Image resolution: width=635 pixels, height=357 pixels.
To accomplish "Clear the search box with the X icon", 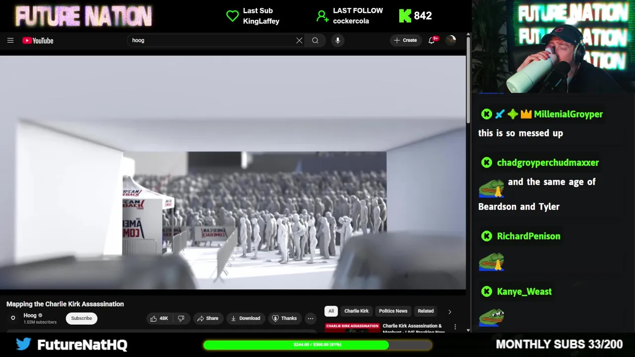I will pos(299,41).
